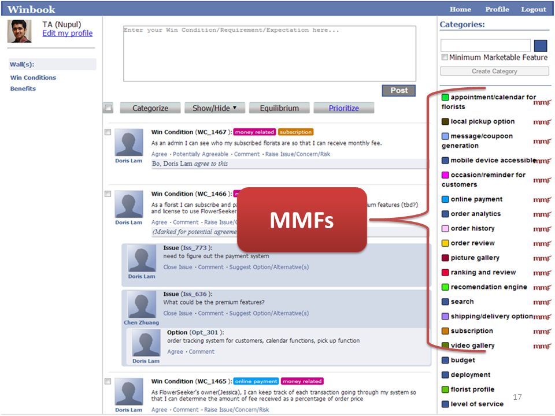Focus the new category name field
This screenshot has width=555, height=416.
485,46
